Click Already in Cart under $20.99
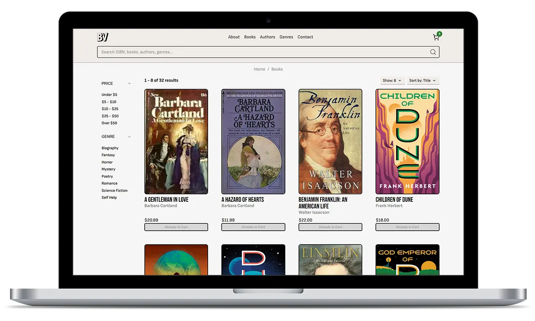The width and height of the screenshot is (535, 321). coord(176,227)
